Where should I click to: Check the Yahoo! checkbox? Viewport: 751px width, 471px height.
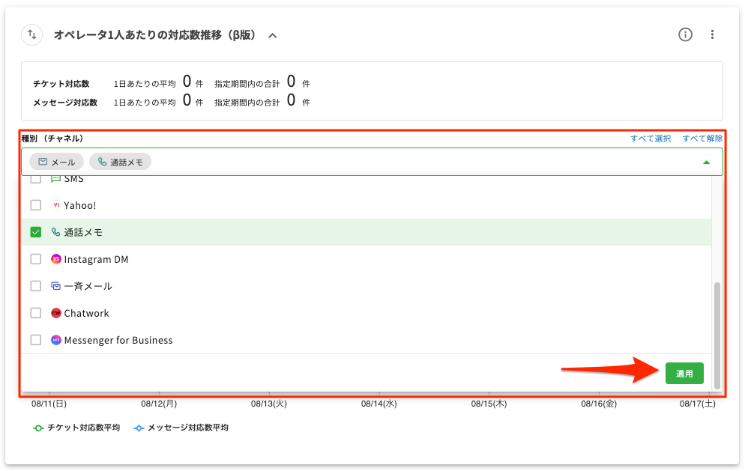pos(35,205)
